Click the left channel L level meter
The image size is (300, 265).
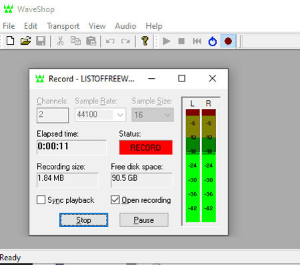[x=193, y=166]
